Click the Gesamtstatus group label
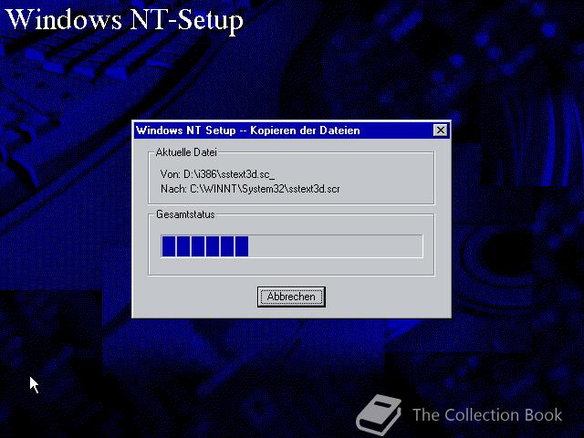Viewport: 584px width, 438px height. click(185, 214)
